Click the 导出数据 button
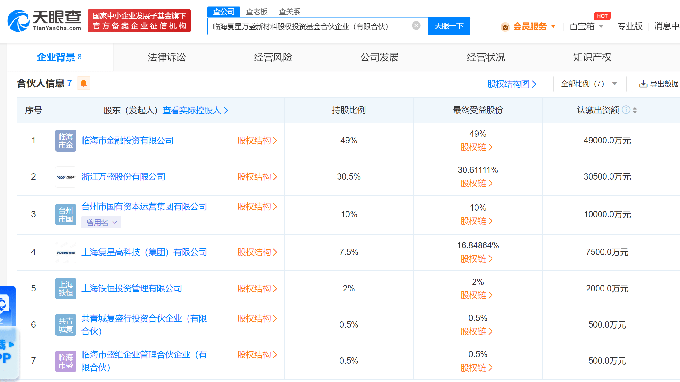The height and width of the screenshot is (382, 680). tap(656, 84)
